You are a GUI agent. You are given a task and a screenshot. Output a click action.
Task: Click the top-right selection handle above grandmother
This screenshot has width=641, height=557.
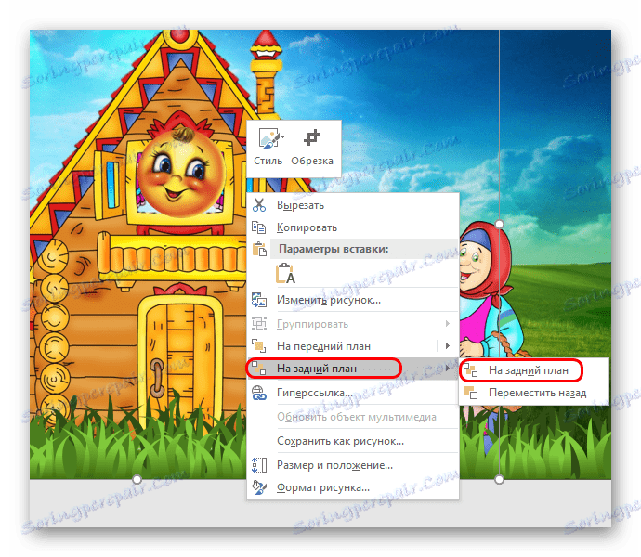[x=499, y=225]
